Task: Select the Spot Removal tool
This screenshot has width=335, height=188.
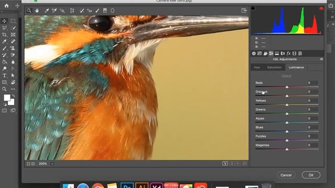Action: point(82,10)
